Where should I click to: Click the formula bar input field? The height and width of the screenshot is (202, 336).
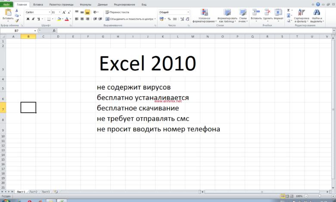click(194, 31)
